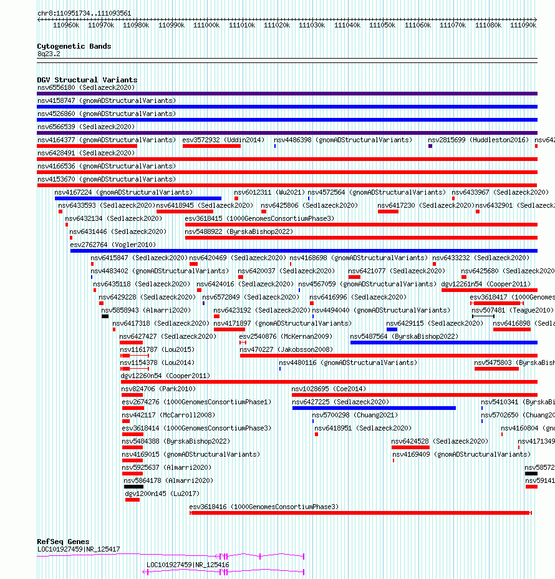The height and width of the screenshot is (579, 555).
Task: Select the nsv6425806 (Sedlazeck2020) label
Action: click(309, 205)
